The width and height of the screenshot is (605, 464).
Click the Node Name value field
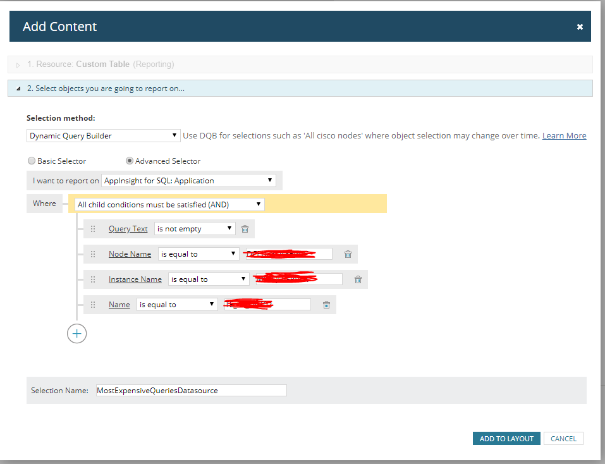[x=289, y=253]
